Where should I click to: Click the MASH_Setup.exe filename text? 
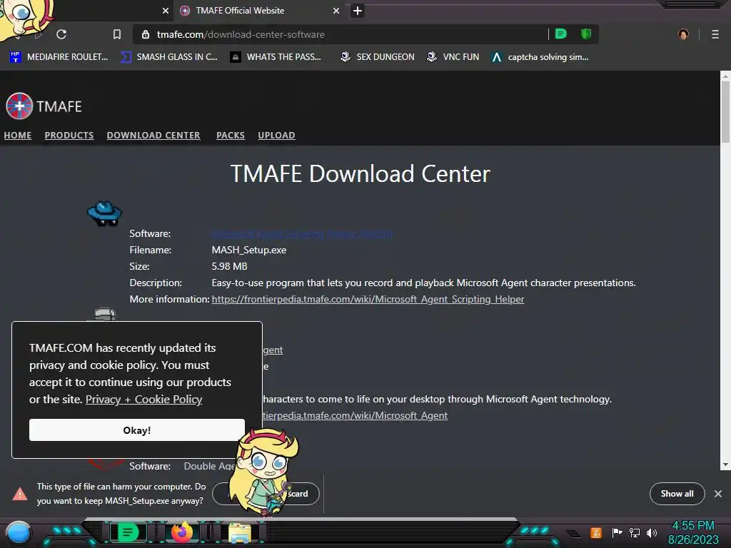249,250
